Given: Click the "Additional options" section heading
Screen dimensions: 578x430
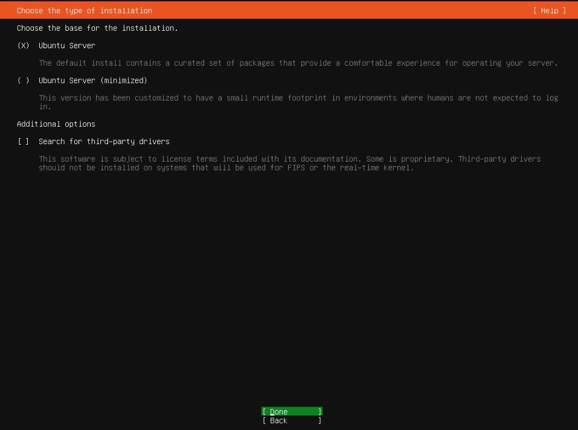Looking at the screenshot, I should 56,124.
